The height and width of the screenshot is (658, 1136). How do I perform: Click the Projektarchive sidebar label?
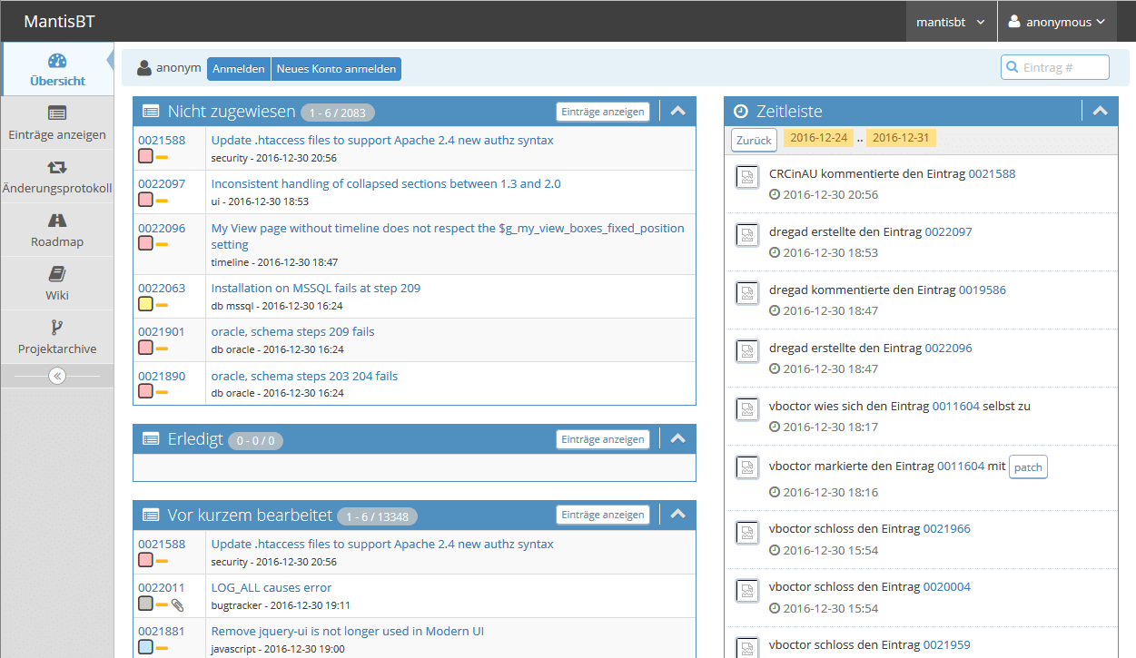[57, 349]
